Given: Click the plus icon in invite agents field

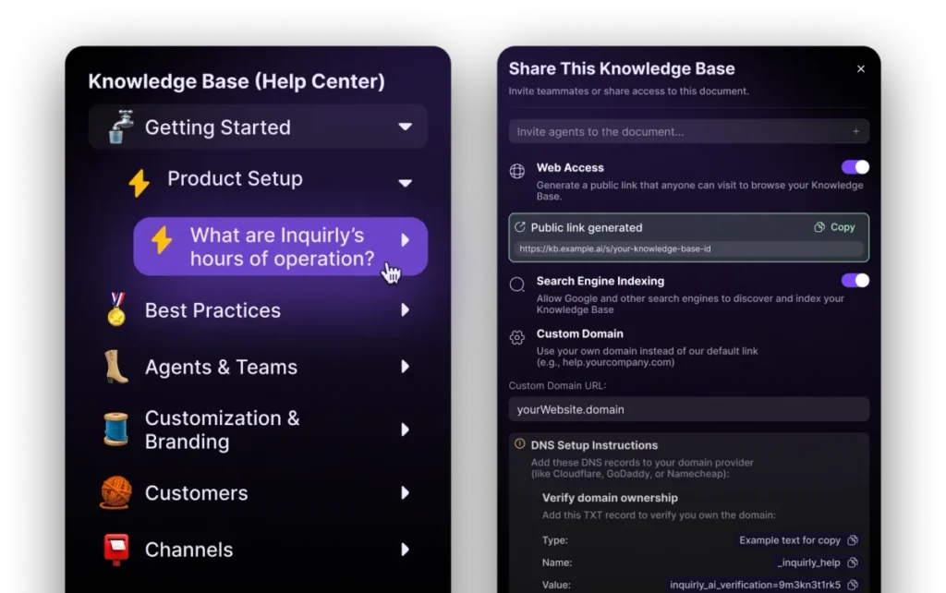Looking at the screenshot, I should click(x=855, y=132).
